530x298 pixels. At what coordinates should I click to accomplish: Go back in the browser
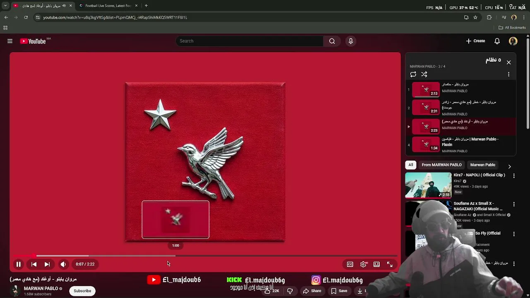[x=6, y=17]
